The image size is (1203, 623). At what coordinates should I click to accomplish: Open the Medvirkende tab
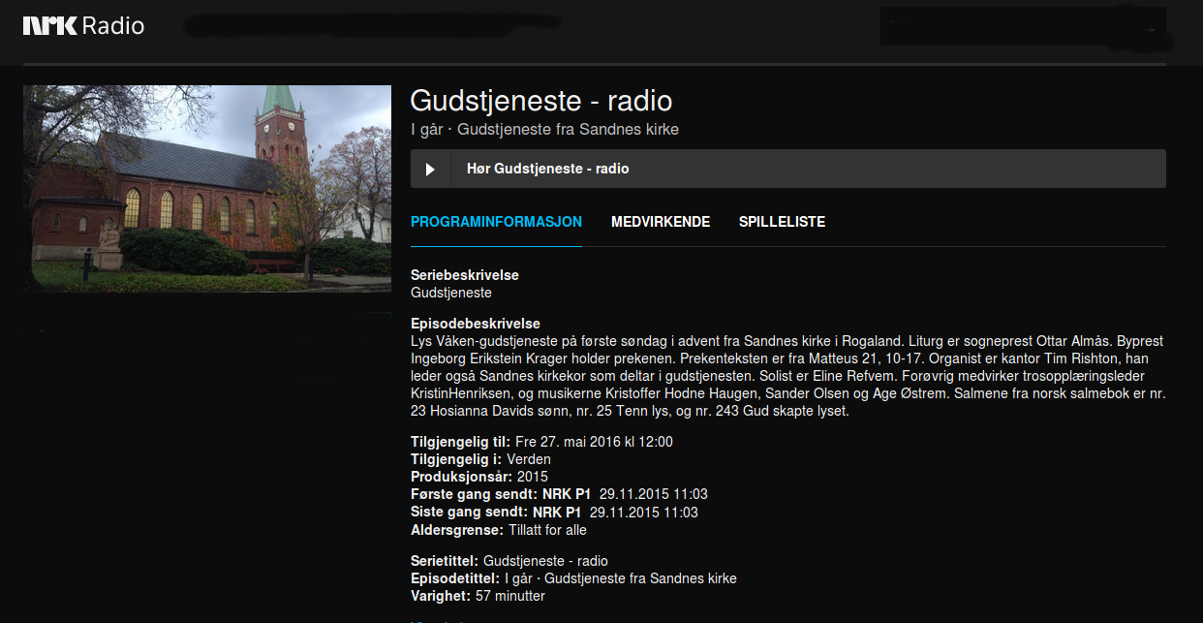pos(660,222)
